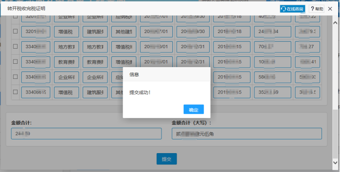Select the cell starting 70 in the 地方教 row
Image resolution: width=340 pixels, height=172 pixels.
pyautogui.click(x=273, y=47)
